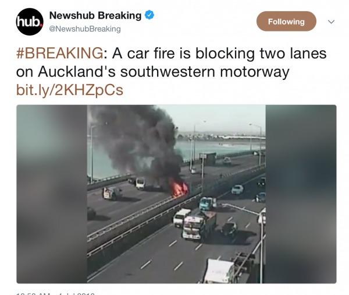Click the blue verified checkmark badge
349x295 pixels.
pyautogui.click(x=149, y=15)
